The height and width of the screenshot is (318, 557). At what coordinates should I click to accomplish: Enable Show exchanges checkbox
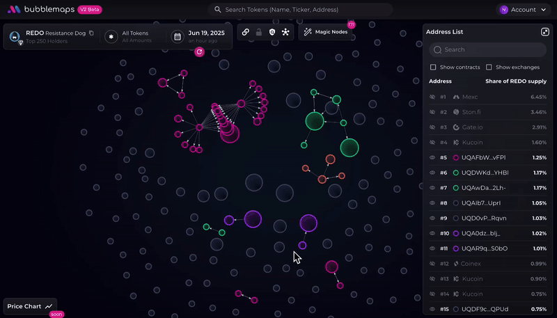pyautogui.click(x=489, y=67)
